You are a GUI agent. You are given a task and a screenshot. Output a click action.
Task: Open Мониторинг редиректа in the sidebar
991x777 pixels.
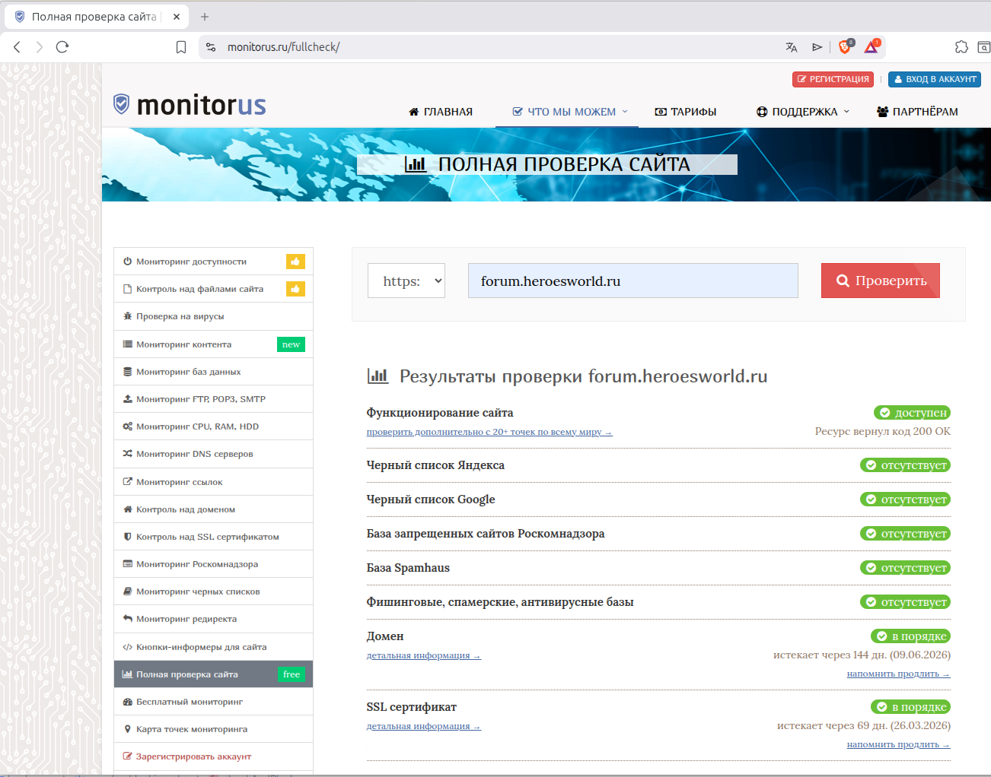(x=213, y=619)
